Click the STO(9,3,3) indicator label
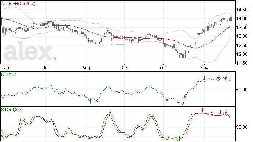This screenshot has height=142, width=253. pyautogui.click(x=12, y=110)
